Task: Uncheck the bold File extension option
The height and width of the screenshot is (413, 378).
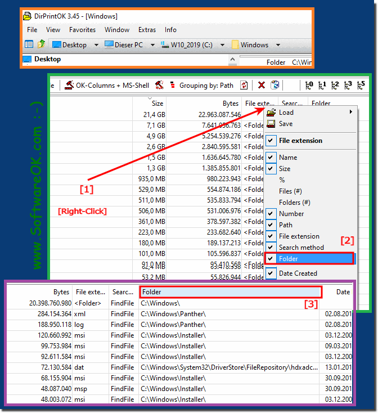Action: pos(271,141)
